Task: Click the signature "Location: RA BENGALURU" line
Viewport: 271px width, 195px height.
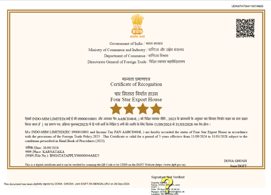Action: tap(165, 194)
